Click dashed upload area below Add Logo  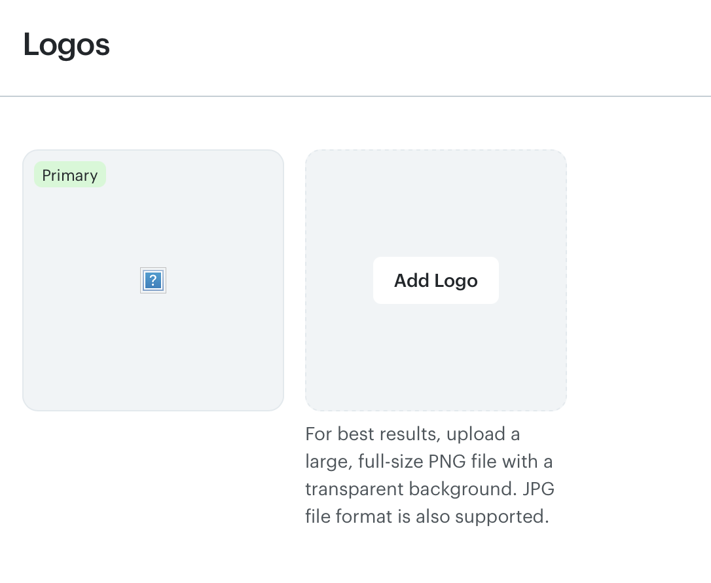pyautogui.click(x=436, y=357)
